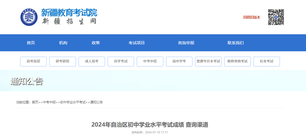Open the 中考中招 button
The height and width of the screenshot is (139, 306).
click(150, 62)
